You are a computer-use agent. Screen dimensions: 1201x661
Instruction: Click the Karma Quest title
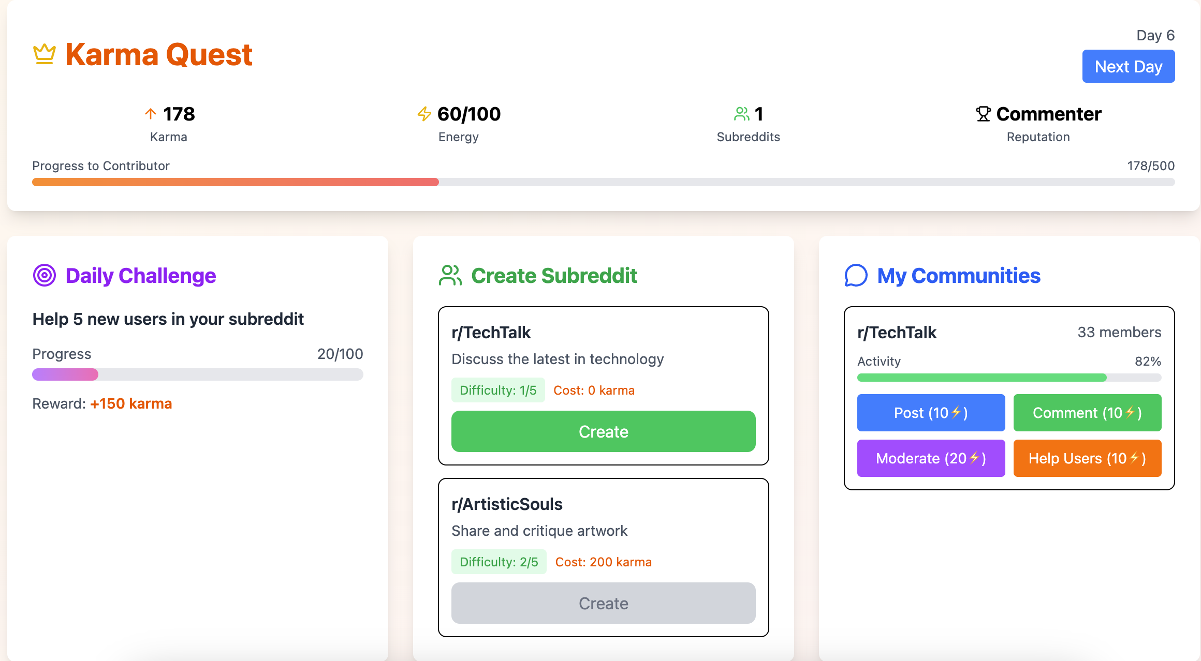coord(158,54)
